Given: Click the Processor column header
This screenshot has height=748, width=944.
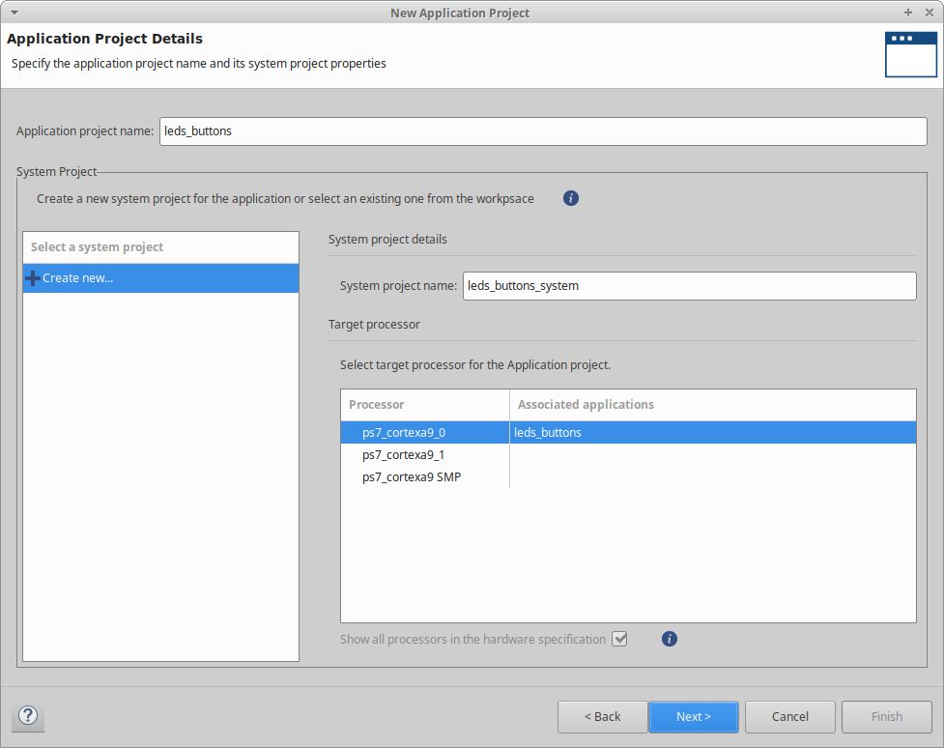Looking at the screenshot, I should click(x=424, y=405).
